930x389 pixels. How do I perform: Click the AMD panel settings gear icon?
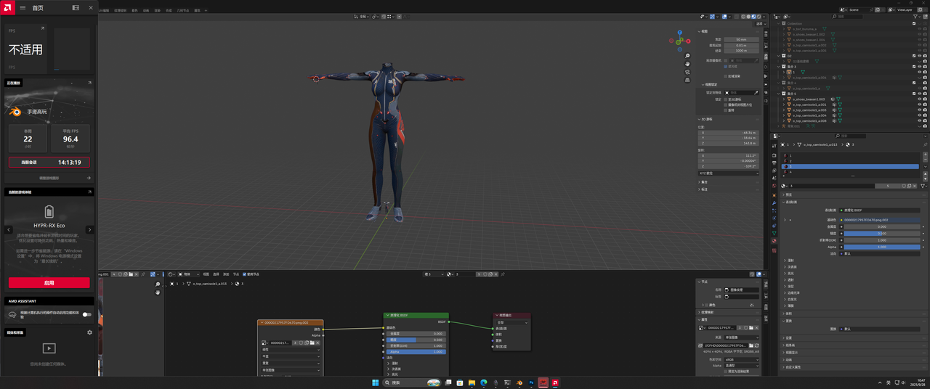click(x=89, y=332)
